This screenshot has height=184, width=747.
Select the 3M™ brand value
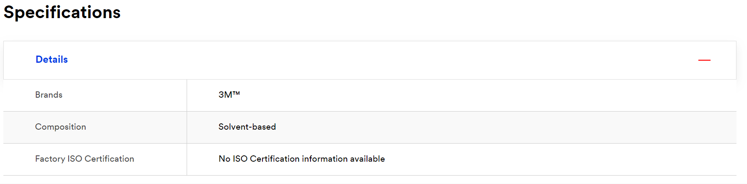tap(229, 95)
